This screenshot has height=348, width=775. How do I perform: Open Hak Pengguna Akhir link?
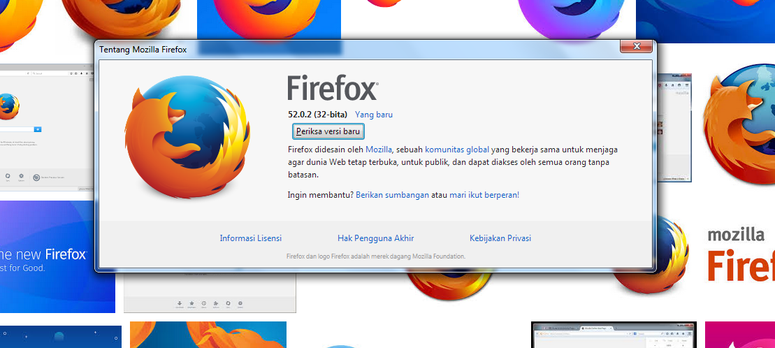coord(376,238)
